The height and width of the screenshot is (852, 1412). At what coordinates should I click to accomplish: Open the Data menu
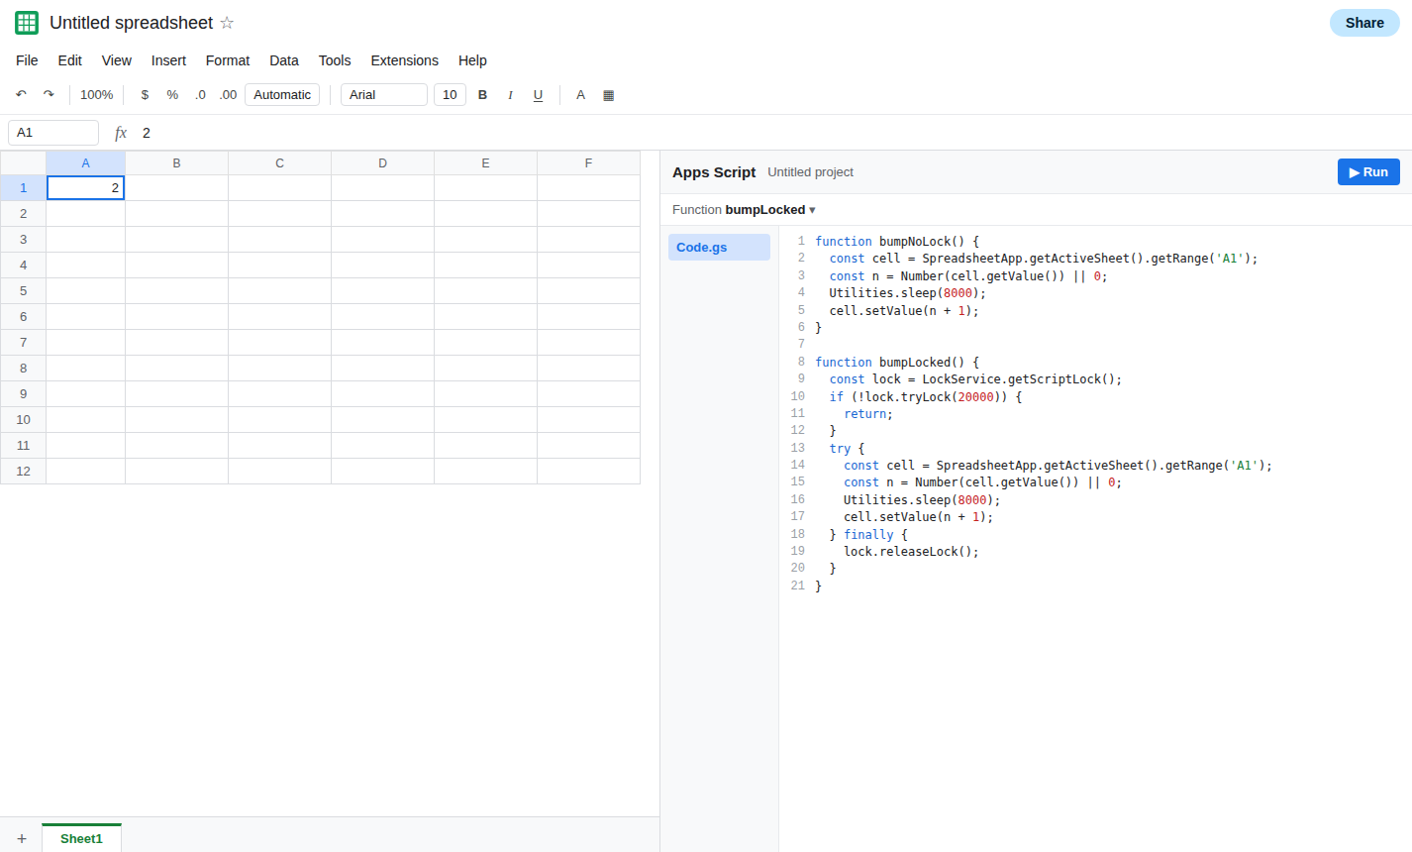[284, 60]
